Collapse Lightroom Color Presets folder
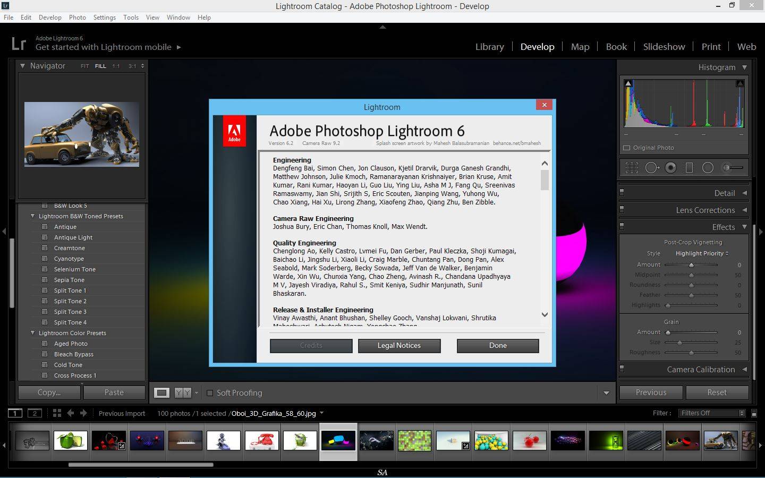 pyautogui.click(x=33, y=333)
